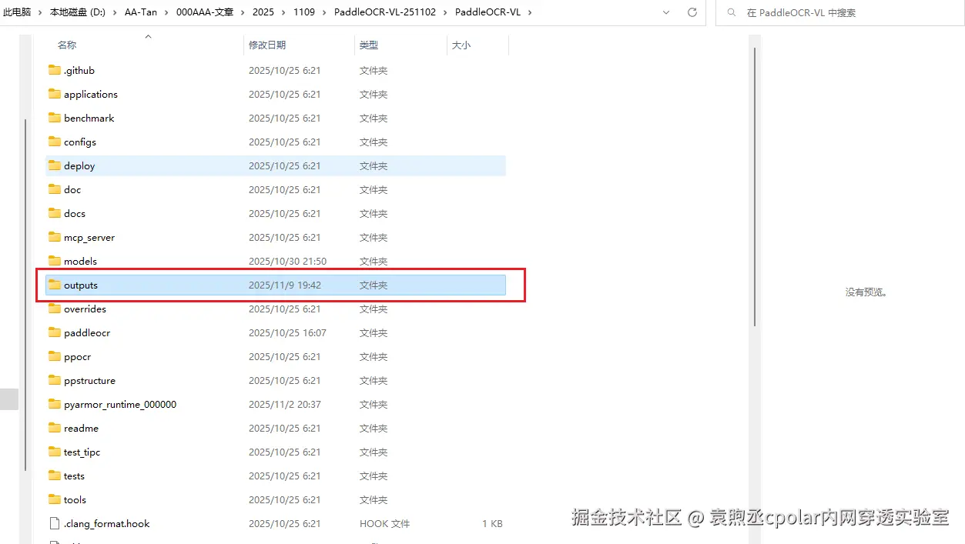Viewport: 965px width, 544px height.
Task: Go to 1109 breadcrumb segment
Action: (304, 12)
